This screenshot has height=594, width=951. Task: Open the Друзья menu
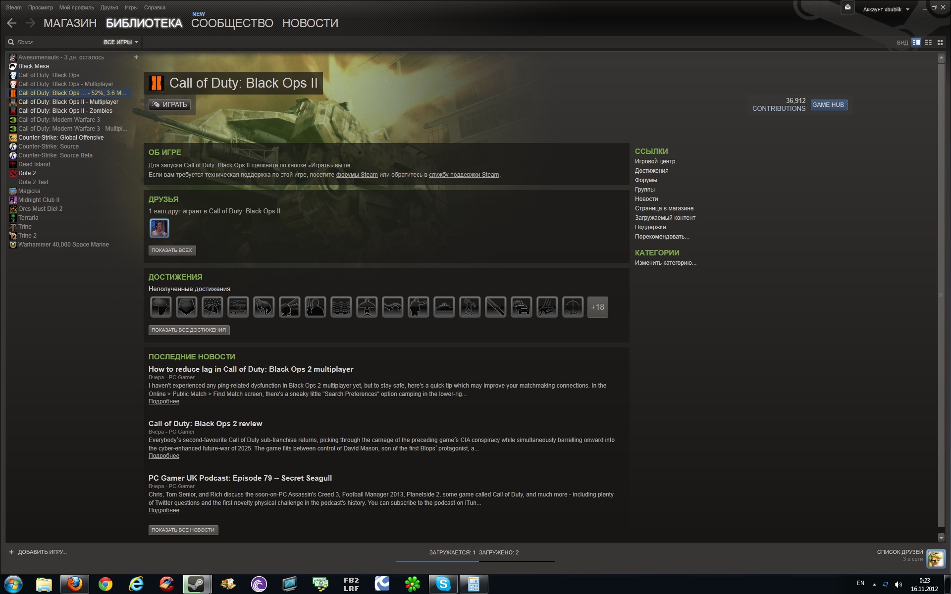click(109, 7)
